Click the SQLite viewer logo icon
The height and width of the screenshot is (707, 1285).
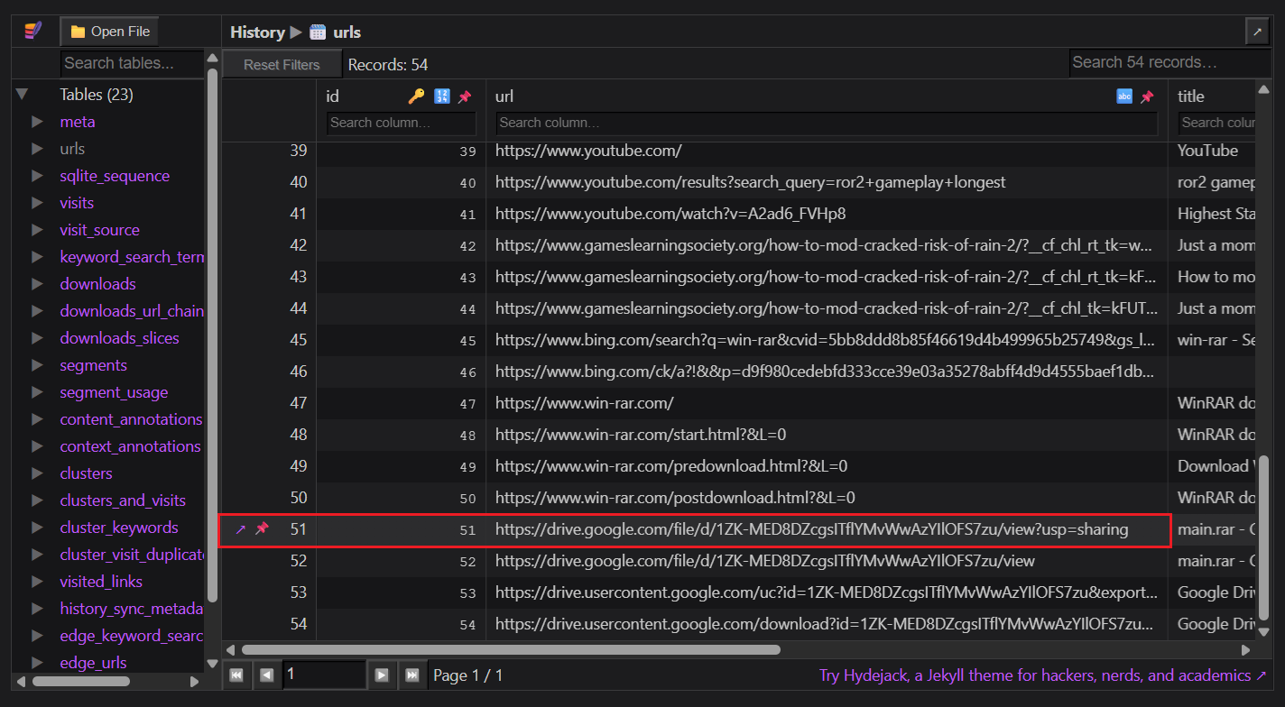33,32
